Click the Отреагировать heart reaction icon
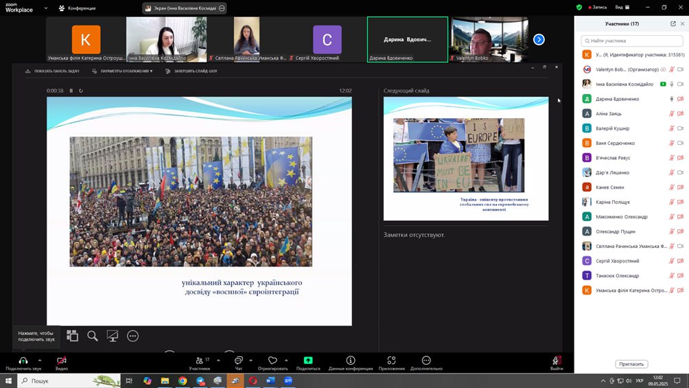 [272, 360]
